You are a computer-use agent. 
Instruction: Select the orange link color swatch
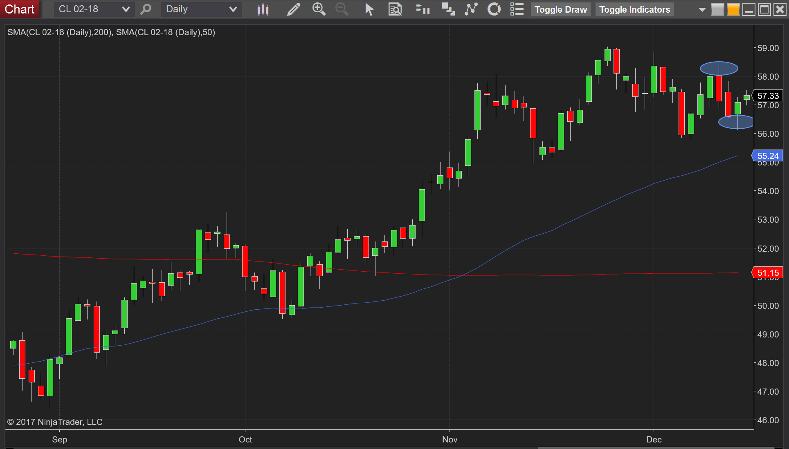click(733, 9)
